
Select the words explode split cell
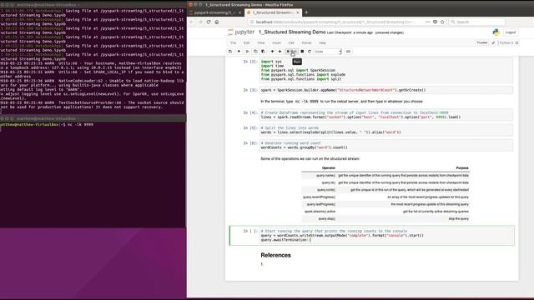click(385, 130)
